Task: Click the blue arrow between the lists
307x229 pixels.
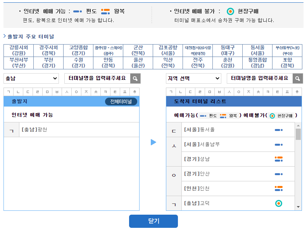Action: point(153,142)
